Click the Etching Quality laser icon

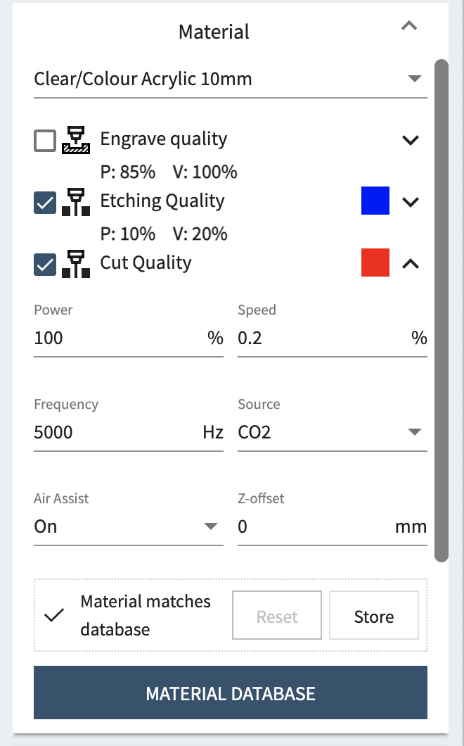point(76,202)
